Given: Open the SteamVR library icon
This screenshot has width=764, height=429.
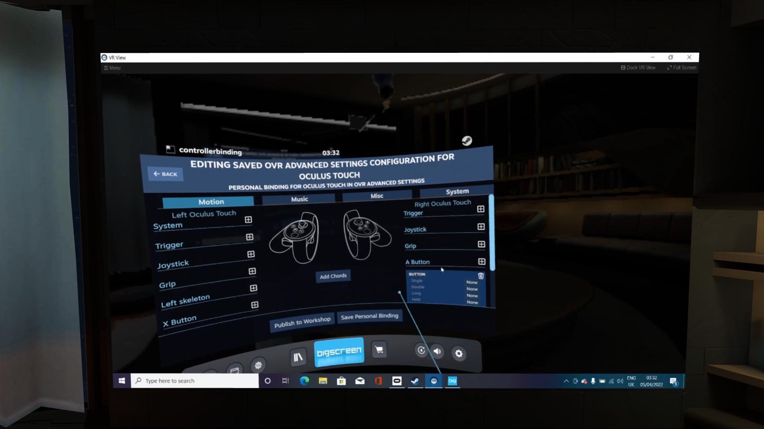Looking at the screenshot, I should click(298, 357).
